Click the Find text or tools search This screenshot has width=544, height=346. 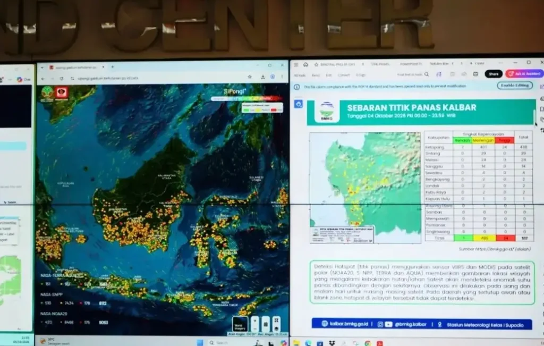pos(412,74)
